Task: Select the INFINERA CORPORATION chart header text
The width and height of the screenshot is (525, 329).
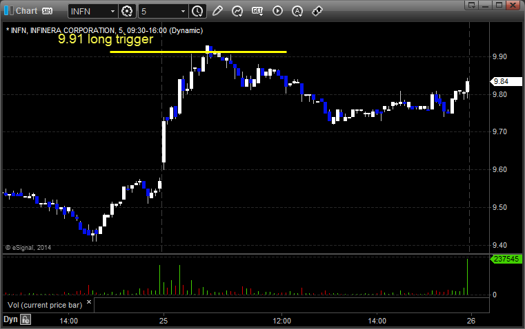Action: pos(104,30)
